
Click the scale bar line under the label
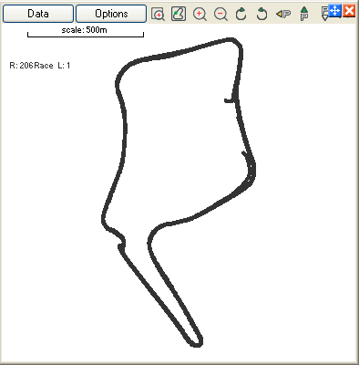tap(86, 36)
